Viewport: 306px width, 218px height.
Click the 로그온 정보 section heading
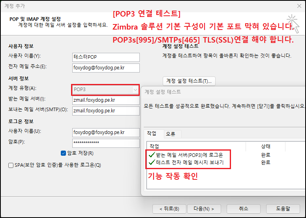point(21,121)
